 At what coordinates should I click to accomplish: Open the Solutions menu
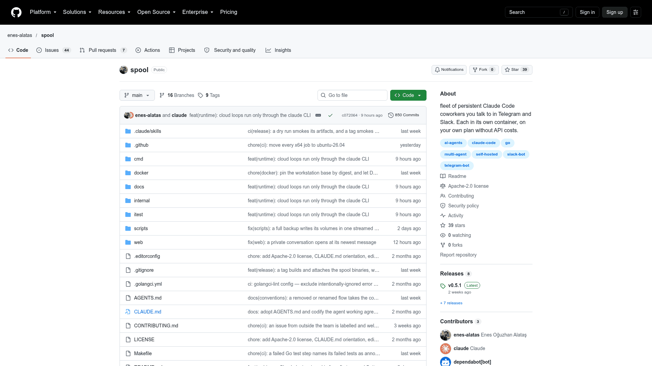77,12
